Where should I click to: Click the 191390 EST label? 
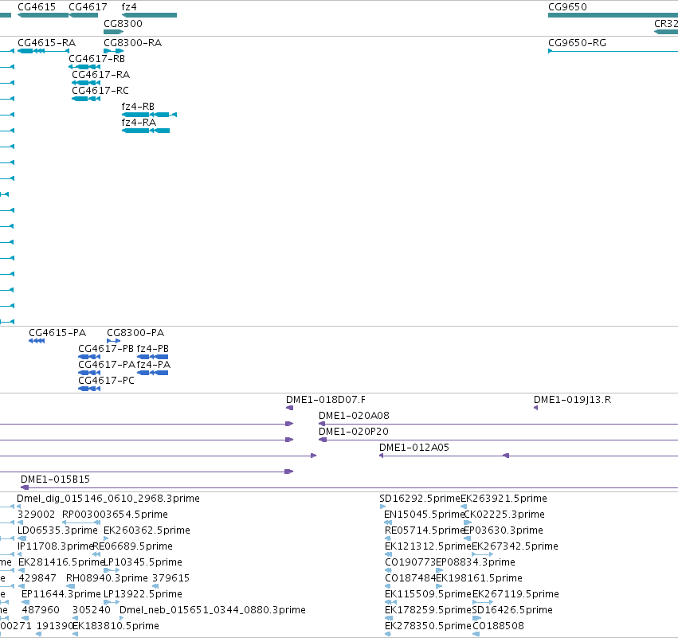tap(55, 626)
